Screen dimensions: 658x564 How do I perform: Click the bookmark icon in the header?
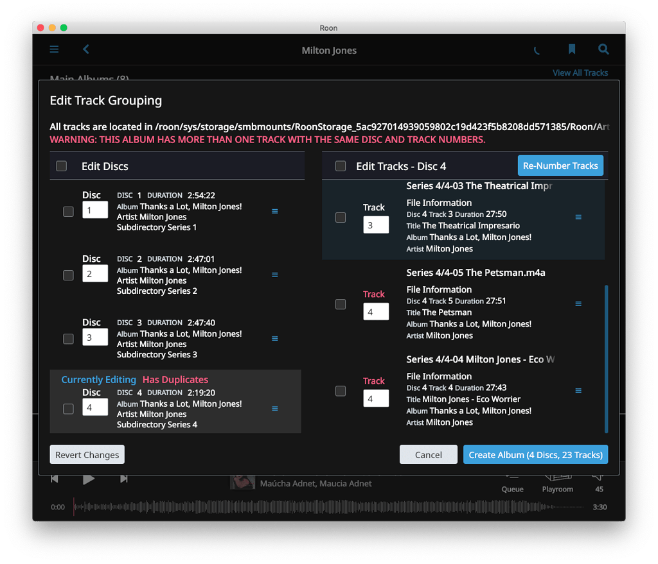[571, 49]
